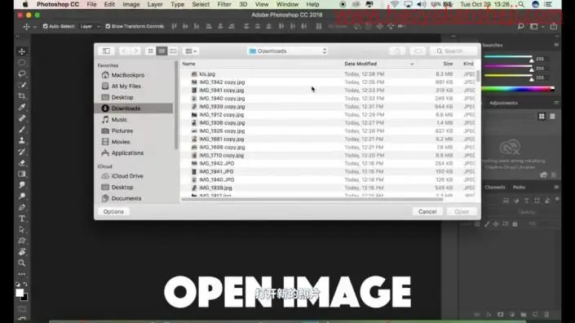This screenshot has height=323, width=575.
Task: Open the Downloads folder location dropdown
Action: (x=287, y=51)
